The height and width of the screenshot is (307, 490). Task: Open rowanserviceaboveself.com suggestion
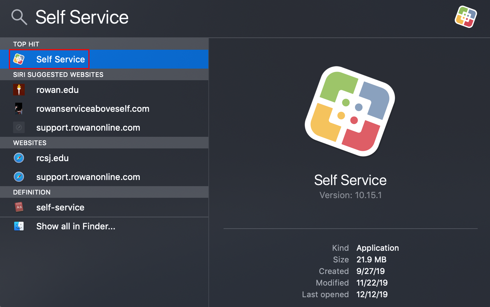[93, 109]
